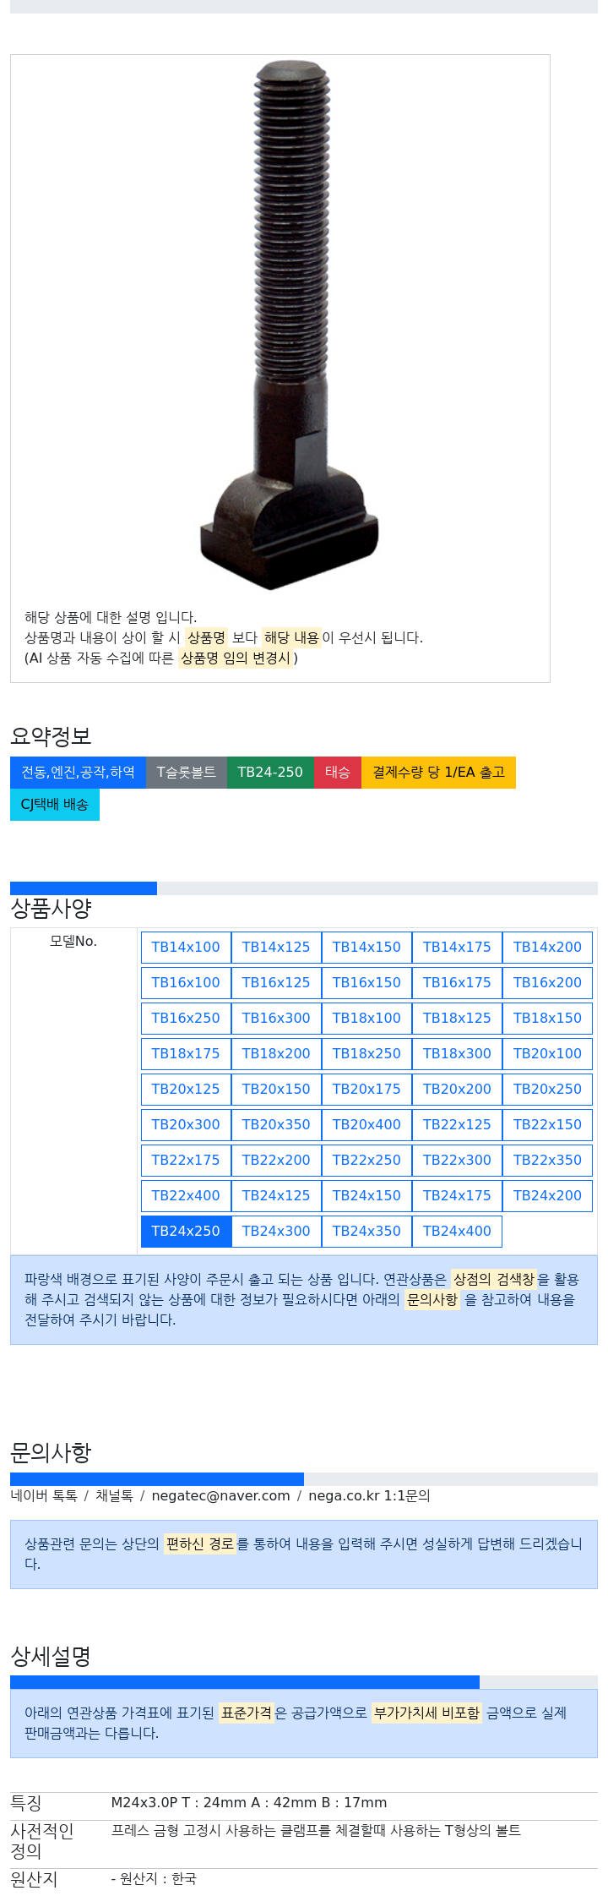Click the red 태승 brand tag
Viewport: 608px width, 1896px height.
tap(338, 773)
